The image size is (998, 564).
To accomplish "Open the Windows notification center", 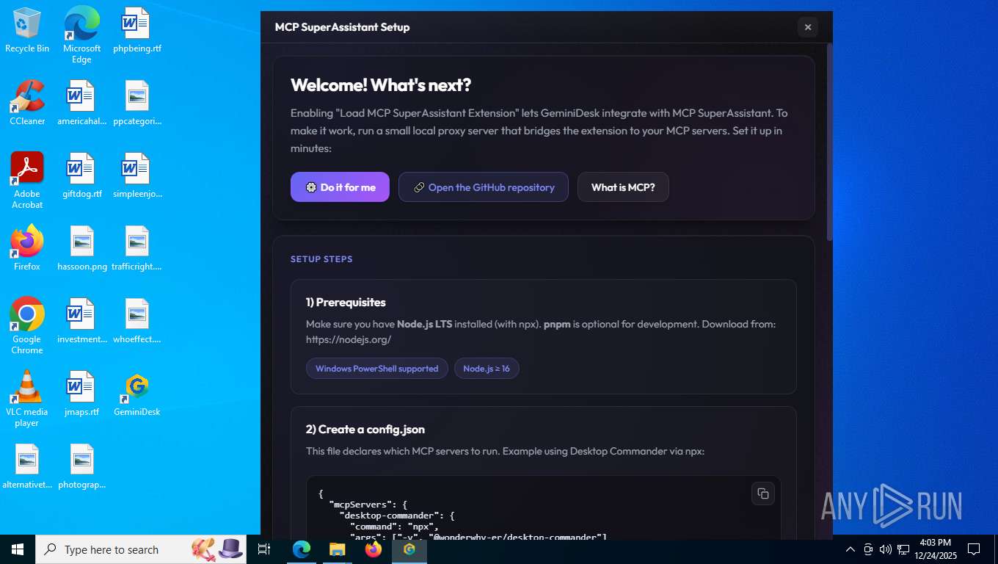I will 974,549.
